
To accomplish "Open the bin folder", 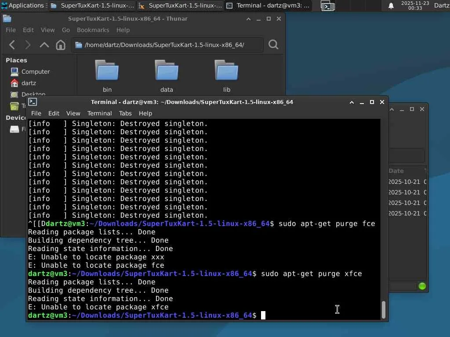I will [107, 76].
